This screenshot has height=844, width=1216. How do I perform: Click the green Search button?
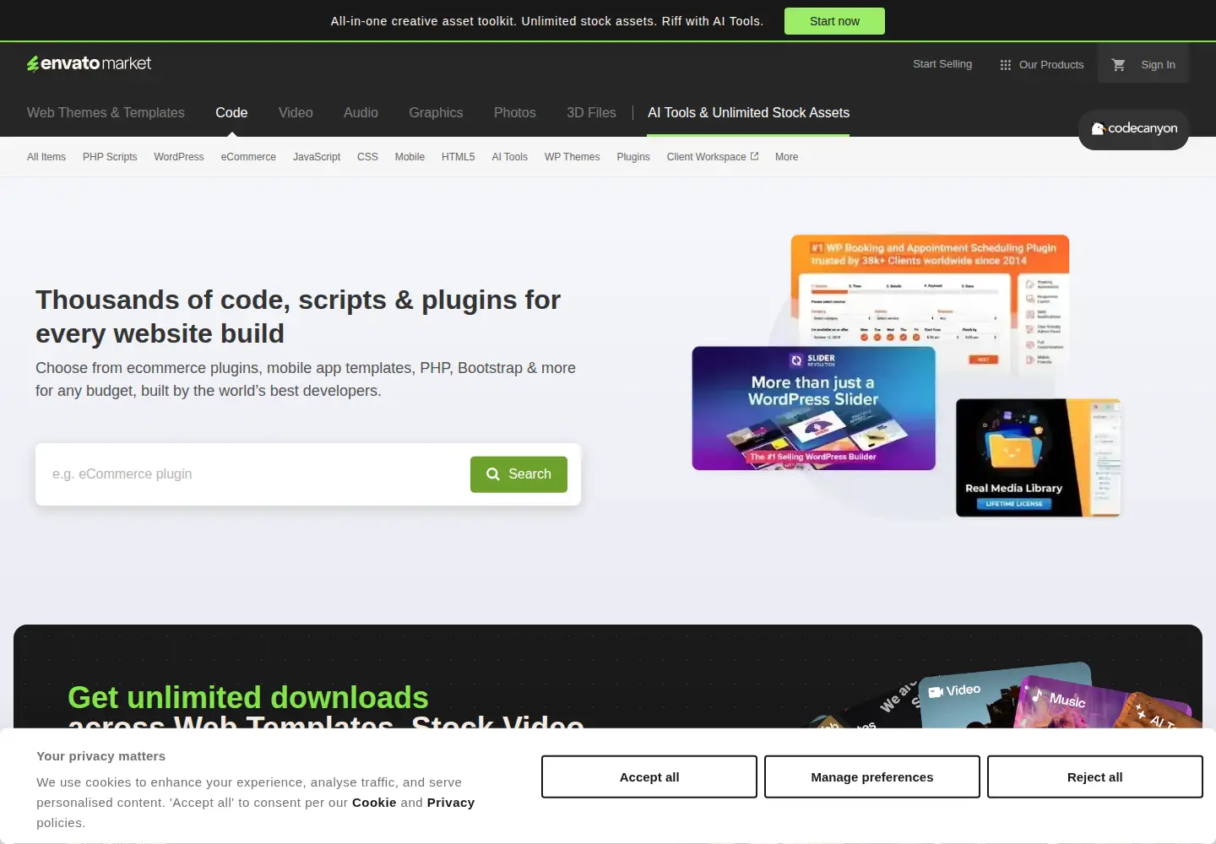[518, 474]
